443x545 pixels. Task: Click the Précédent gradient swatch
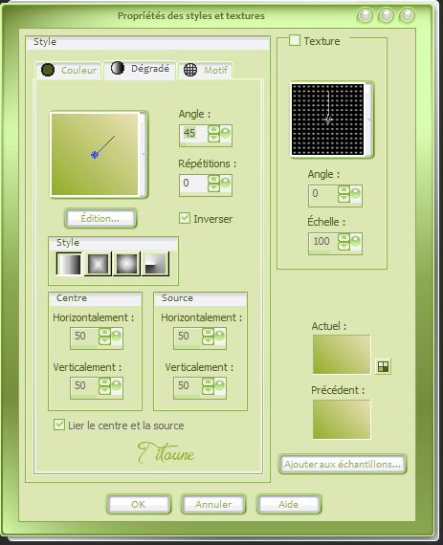coord(342,419)
